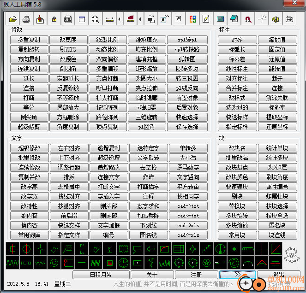Click the cad->xls button
The height and width of the screenshot is (293, 306).
pos(188,225)
